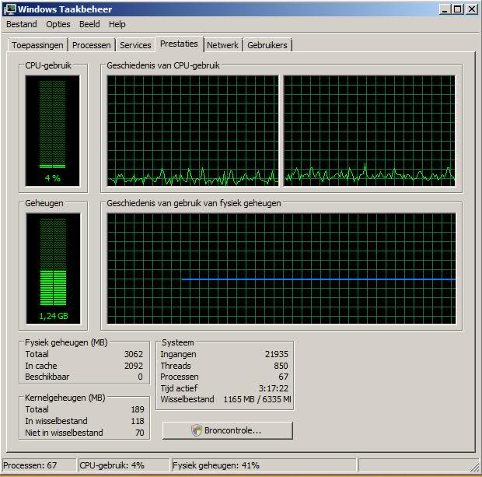The height and width of the screenshot is (477, 482).
Task: Open the Opties menu
Action: tap(58, 24)
